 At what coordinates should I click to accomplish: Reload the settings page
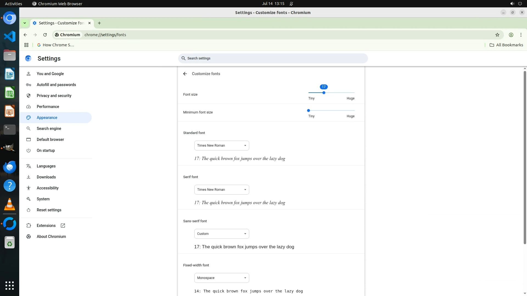[x=45, y=35]
